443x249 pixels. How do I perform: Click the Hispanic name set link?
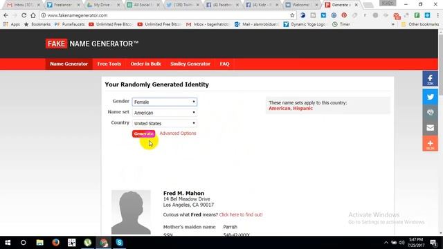[303, 109]
